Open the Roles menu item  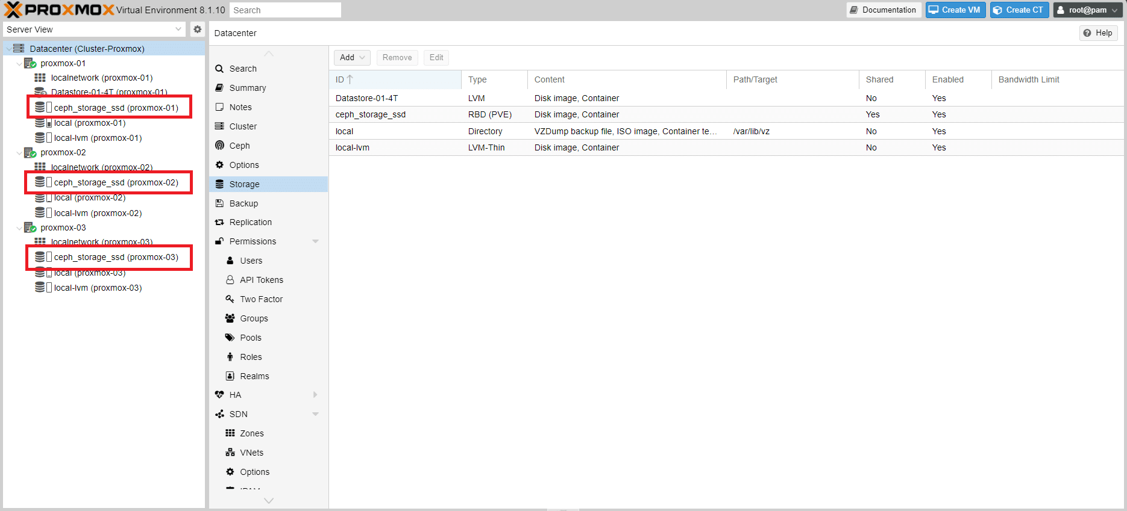coord(268,357)
